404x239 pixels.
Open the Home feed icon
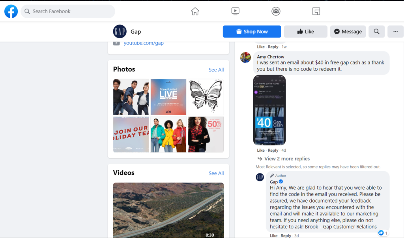pos(195,11)
